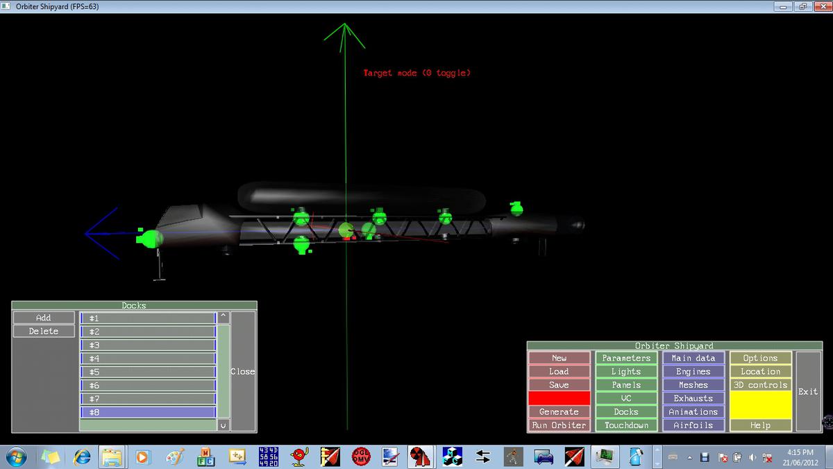Screen dimensions: 833x469
Task: Open Windows Media Player taskbar icon
Action: pyautogui.click(x=143, y=457)
